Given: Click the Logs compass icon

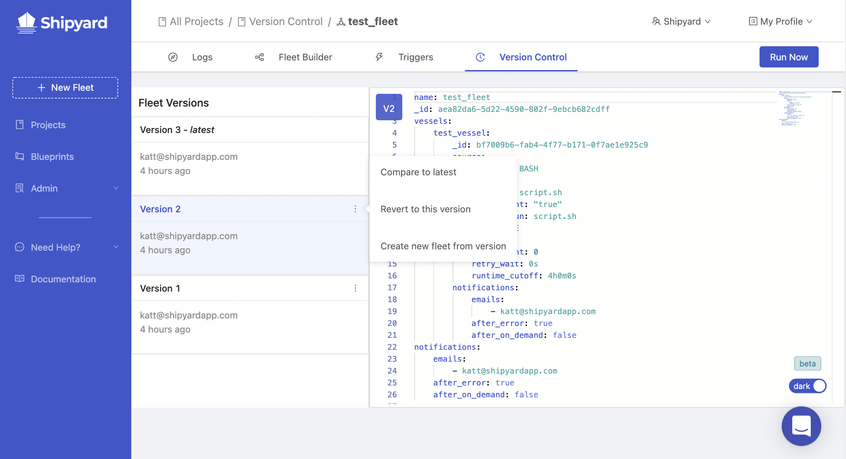Looking at the screenshot, I should (x=173, y=57).
